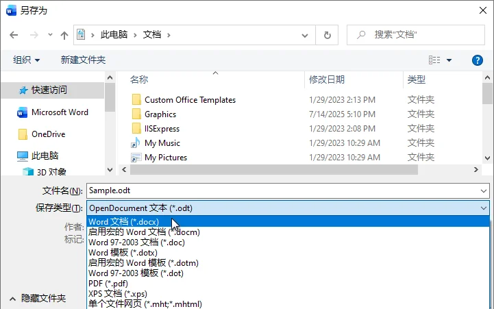Select 此电脑 in the sidebar tree

45,156
